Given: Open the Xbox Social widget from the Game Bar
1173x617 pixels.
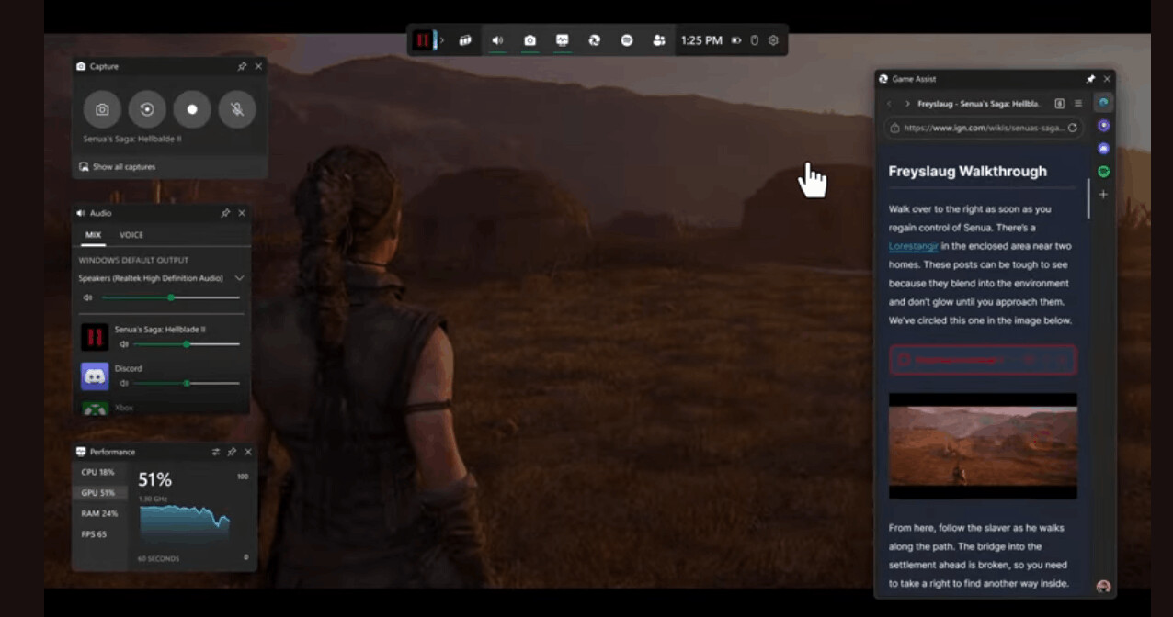Looking at the screenshot, I should [659, 40].
